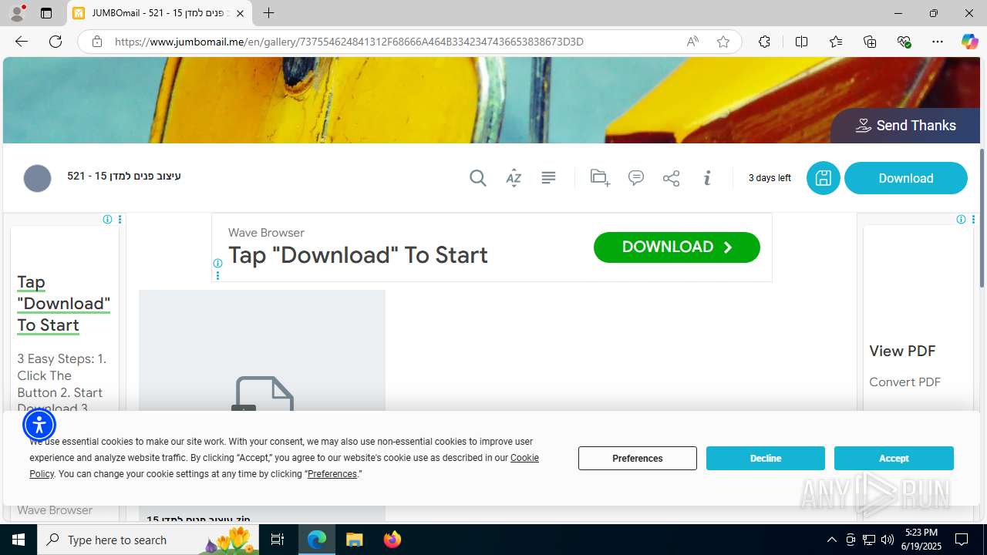Open the left ad's options menu dots

(120, 220)
